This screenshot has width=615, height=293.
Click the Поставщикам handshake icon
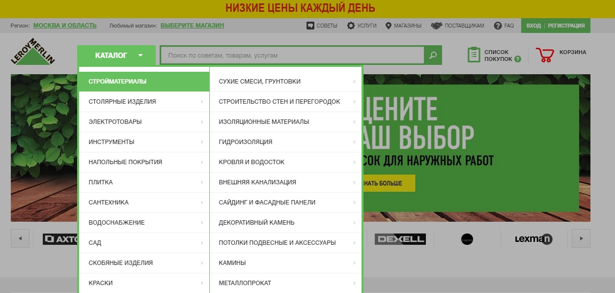[436, 26]
